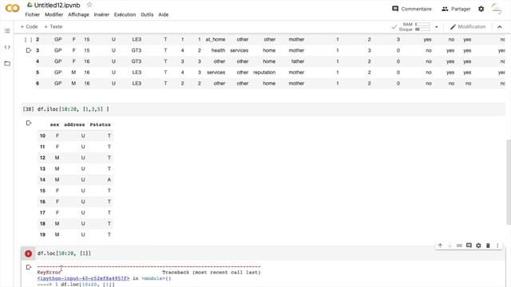The width and height of the screenshot is (511, 287).
Task: Copy link to cell icon
Action: click(459, 246)
